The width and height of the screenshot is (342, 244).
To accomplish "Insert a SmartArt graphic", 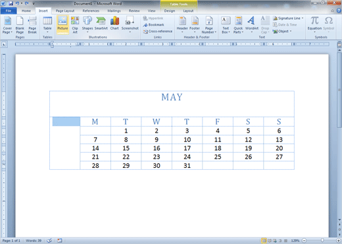I will pyautogui.click(x=101, y=24).
